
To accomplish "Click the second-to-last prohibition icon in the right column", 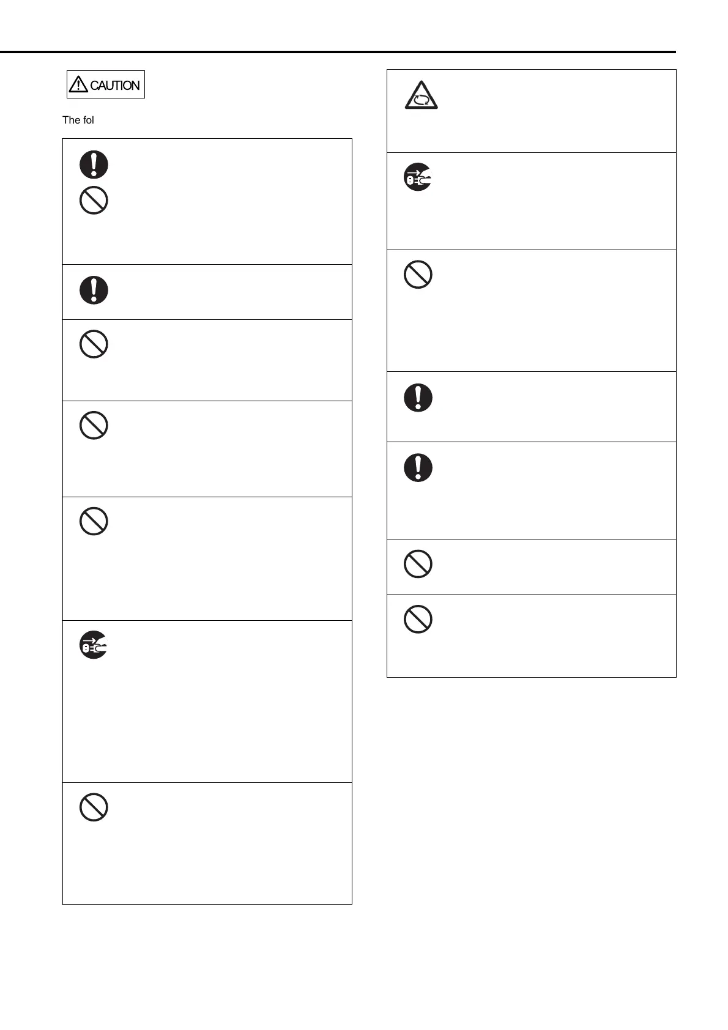I will [x=418, y=563].
